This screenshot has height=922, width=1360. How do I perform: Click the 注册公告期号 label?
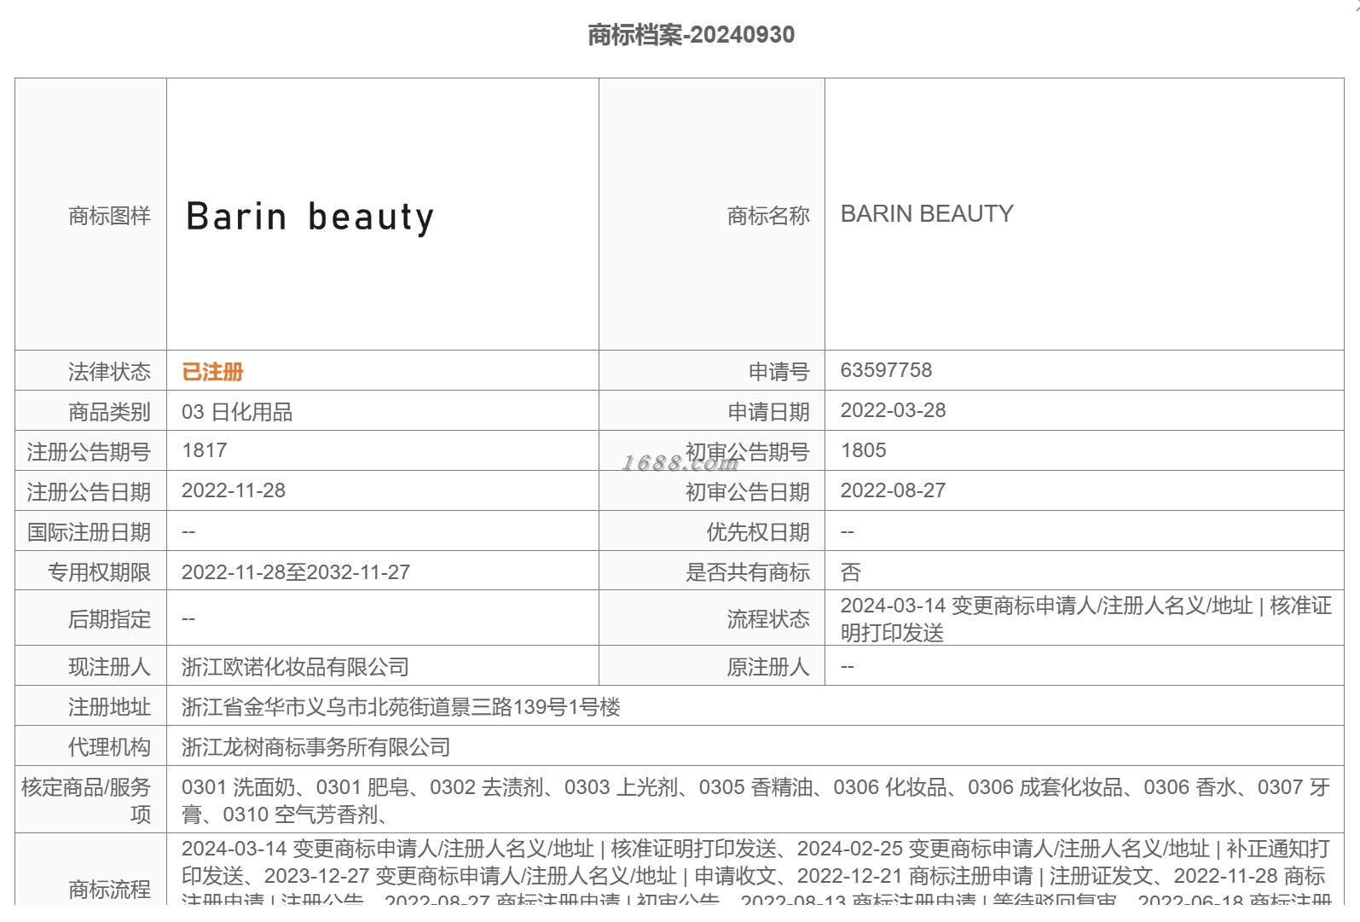tap(89, 452)
